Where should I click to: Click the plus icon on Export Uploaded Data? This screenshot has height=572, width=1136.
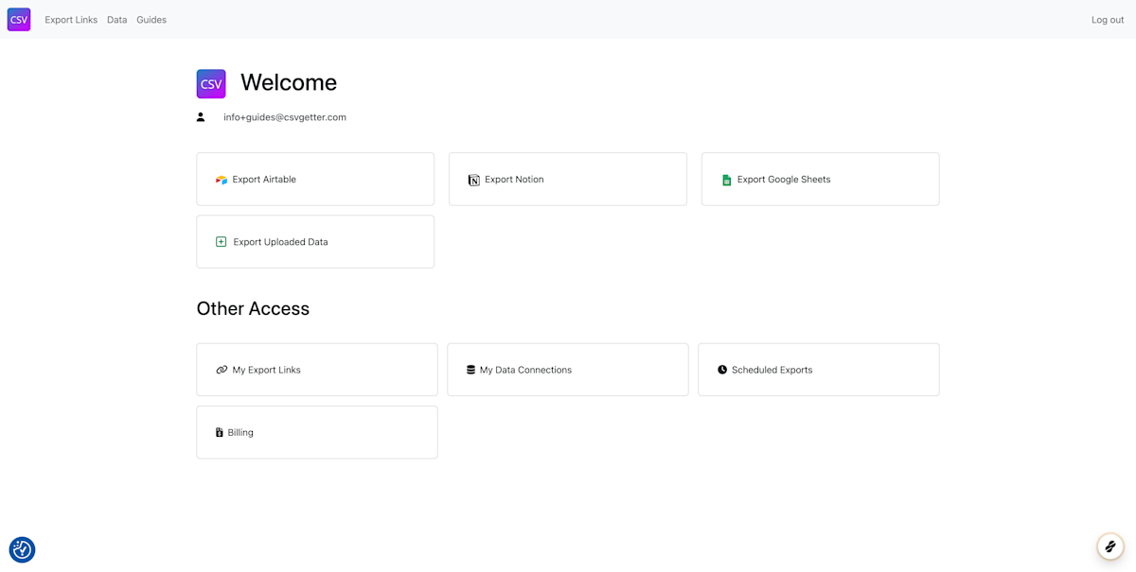[221, 241]
